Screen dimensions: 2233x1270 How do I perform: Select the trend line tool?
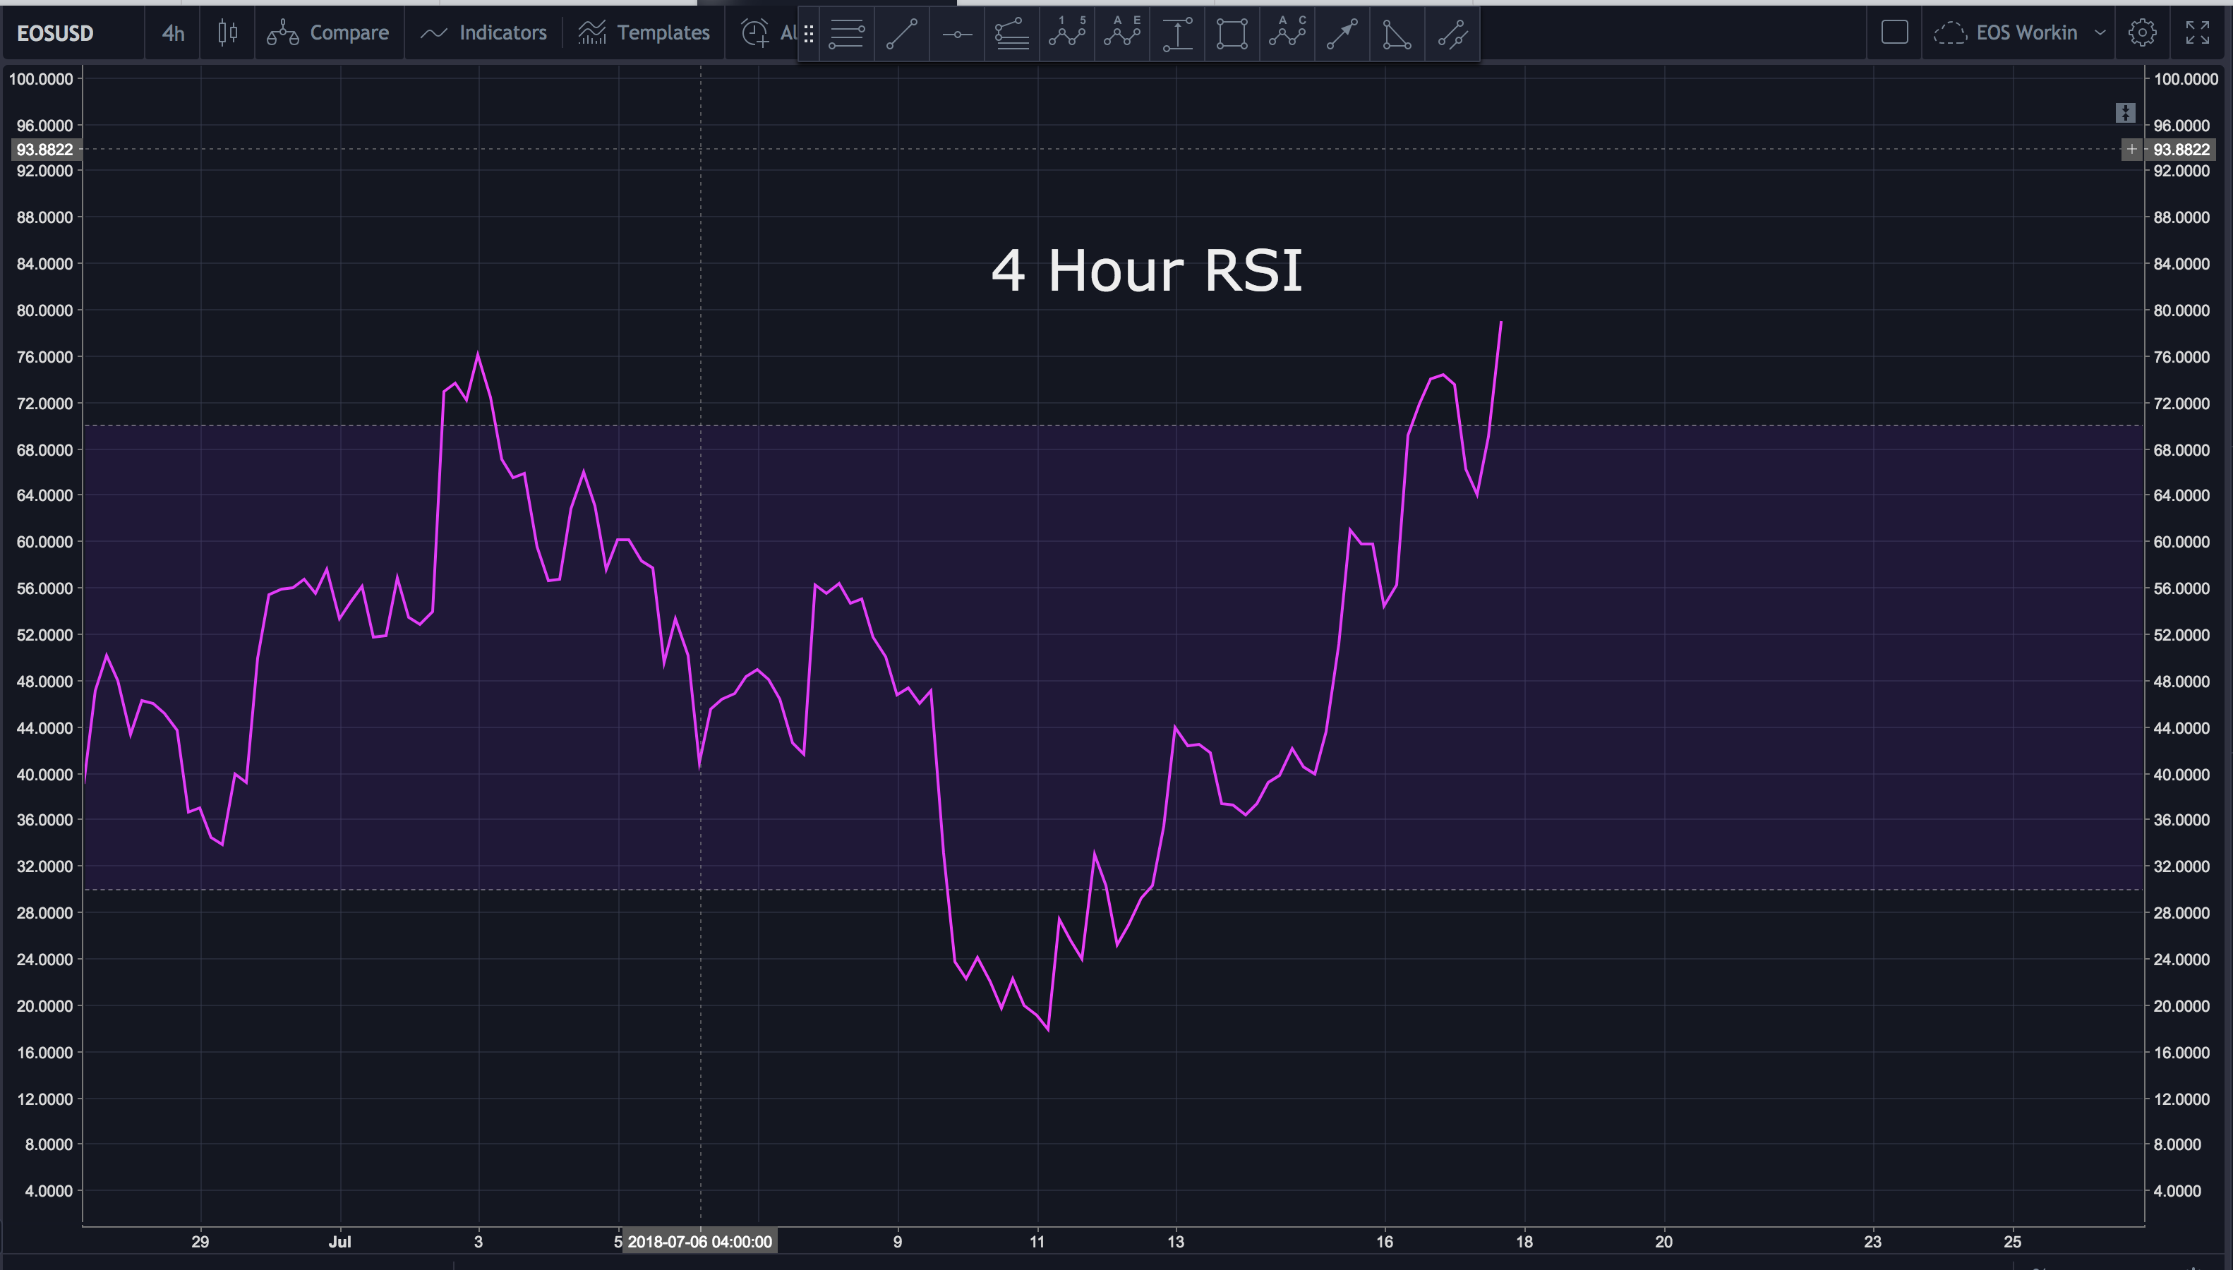coord(902,34)
